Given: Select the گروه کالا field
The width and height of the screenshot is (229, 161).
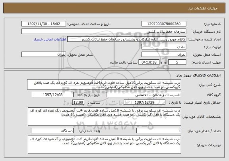Looking at the screenshot, I should coord(144,95).
